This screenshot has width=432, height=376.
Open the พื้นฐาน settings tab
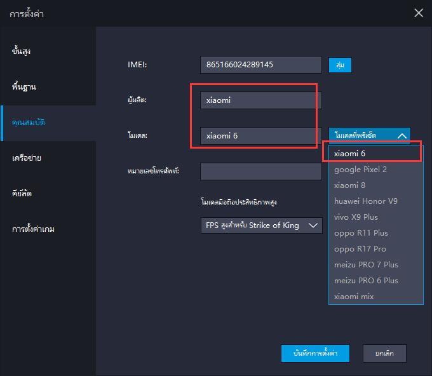coord(48,87)
